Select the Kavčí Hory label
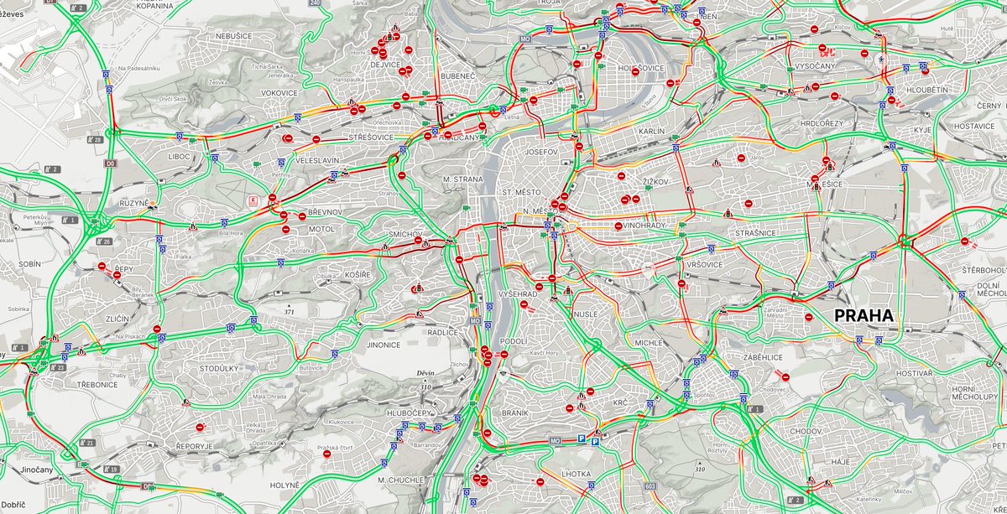1007x514 pixels. pyautogui.click(x=542, y=353)
